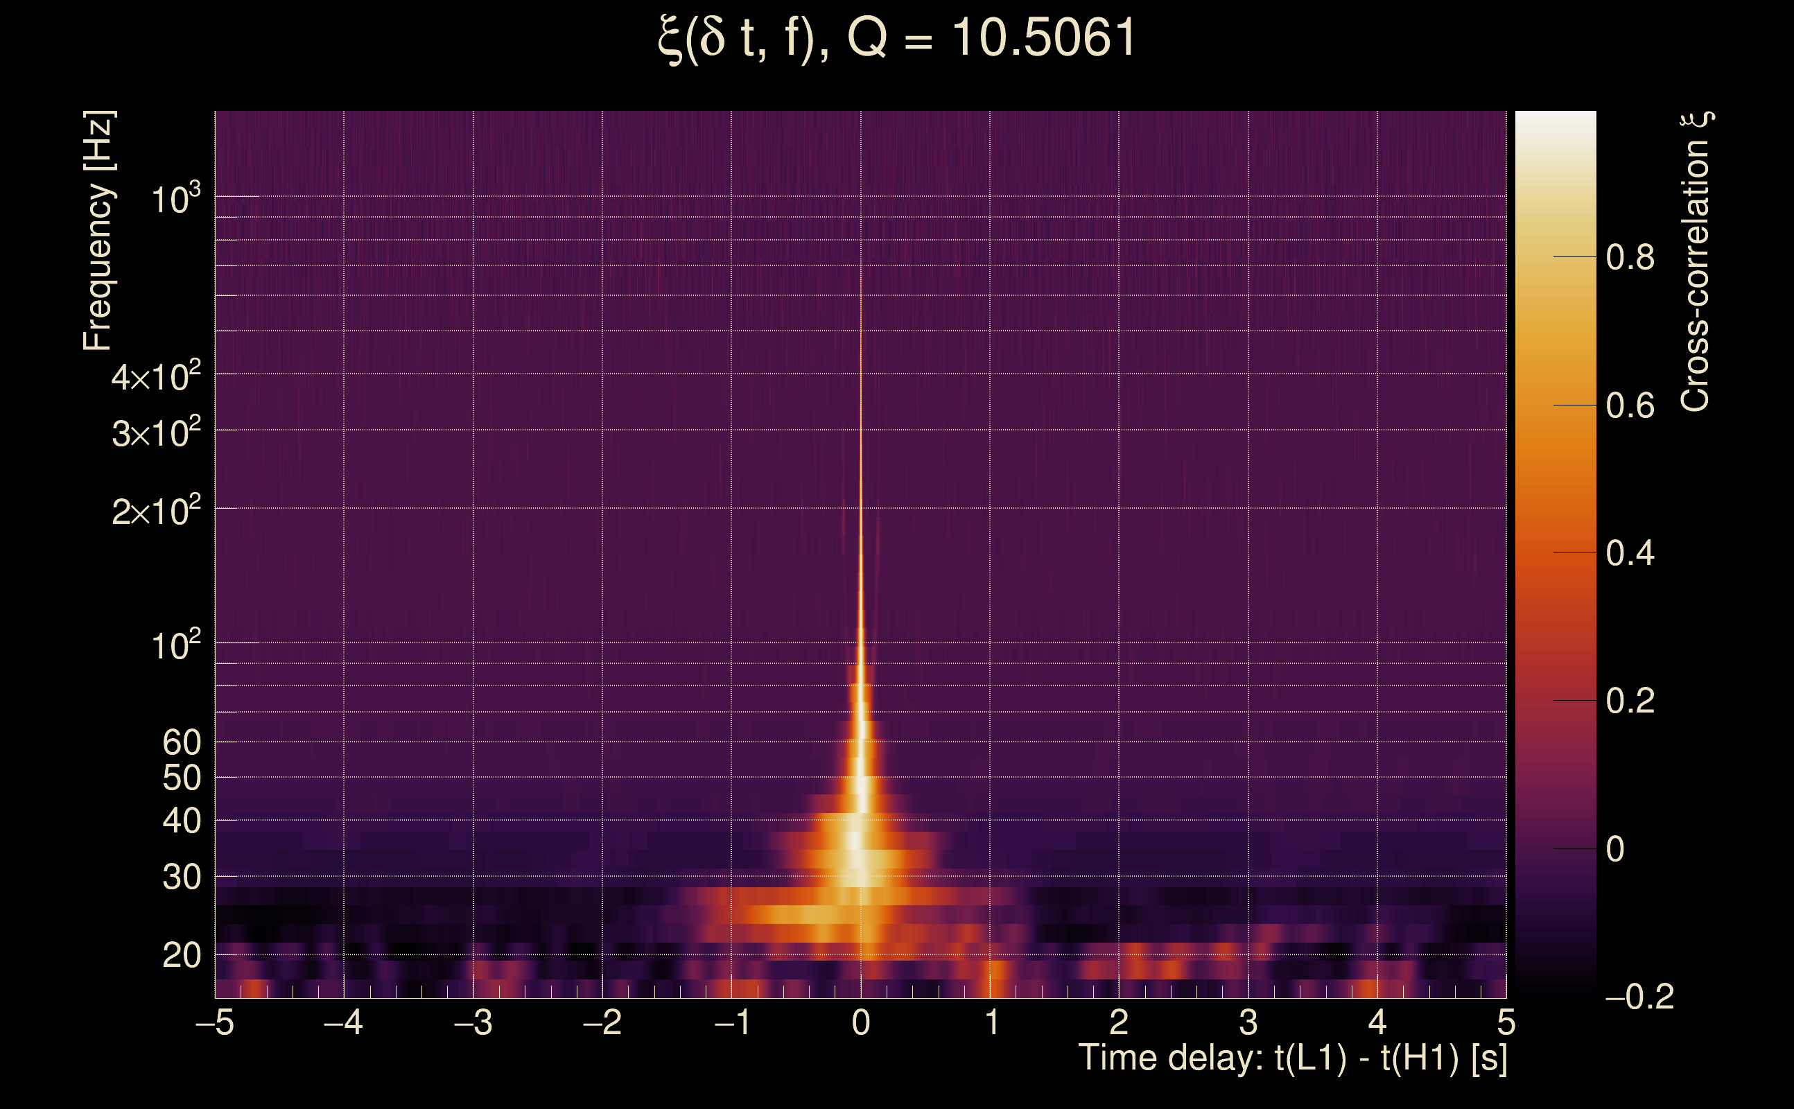This screenshot has height=1109, width=1794.
Task: Click the 0.6 tick label on colorbar
Action: [x=1630, y=405]
